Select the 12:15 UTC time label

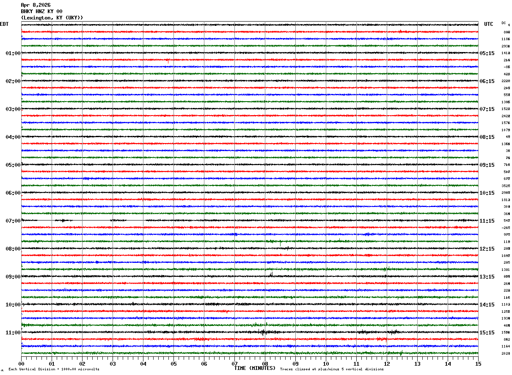point(487,249)
